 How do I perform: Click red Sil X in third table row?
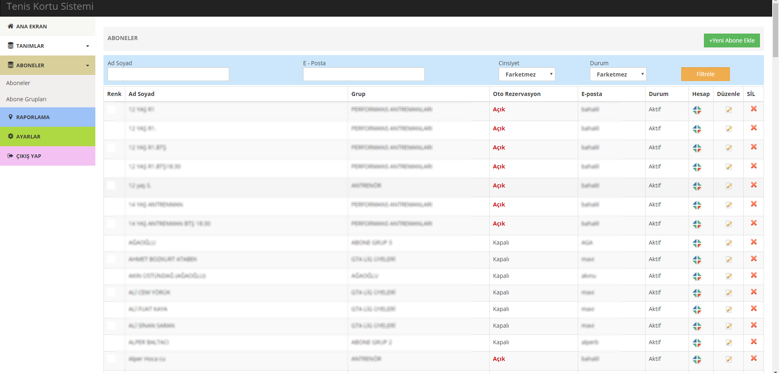pos(754,147)
